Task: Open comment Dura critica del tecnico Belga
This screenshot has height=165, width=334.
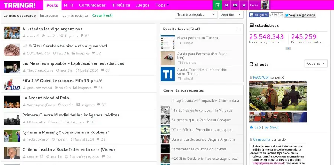Action: click(x=203, y=139)
